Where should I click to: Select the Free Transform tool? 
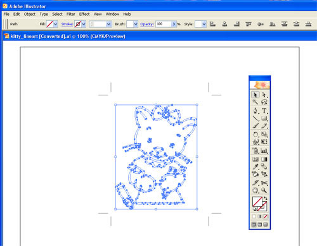[x=264, y=142]
